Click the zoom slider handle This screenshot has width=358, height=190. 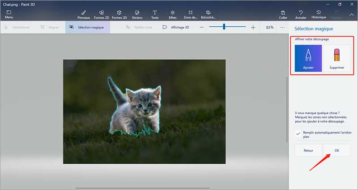point(224,27)
